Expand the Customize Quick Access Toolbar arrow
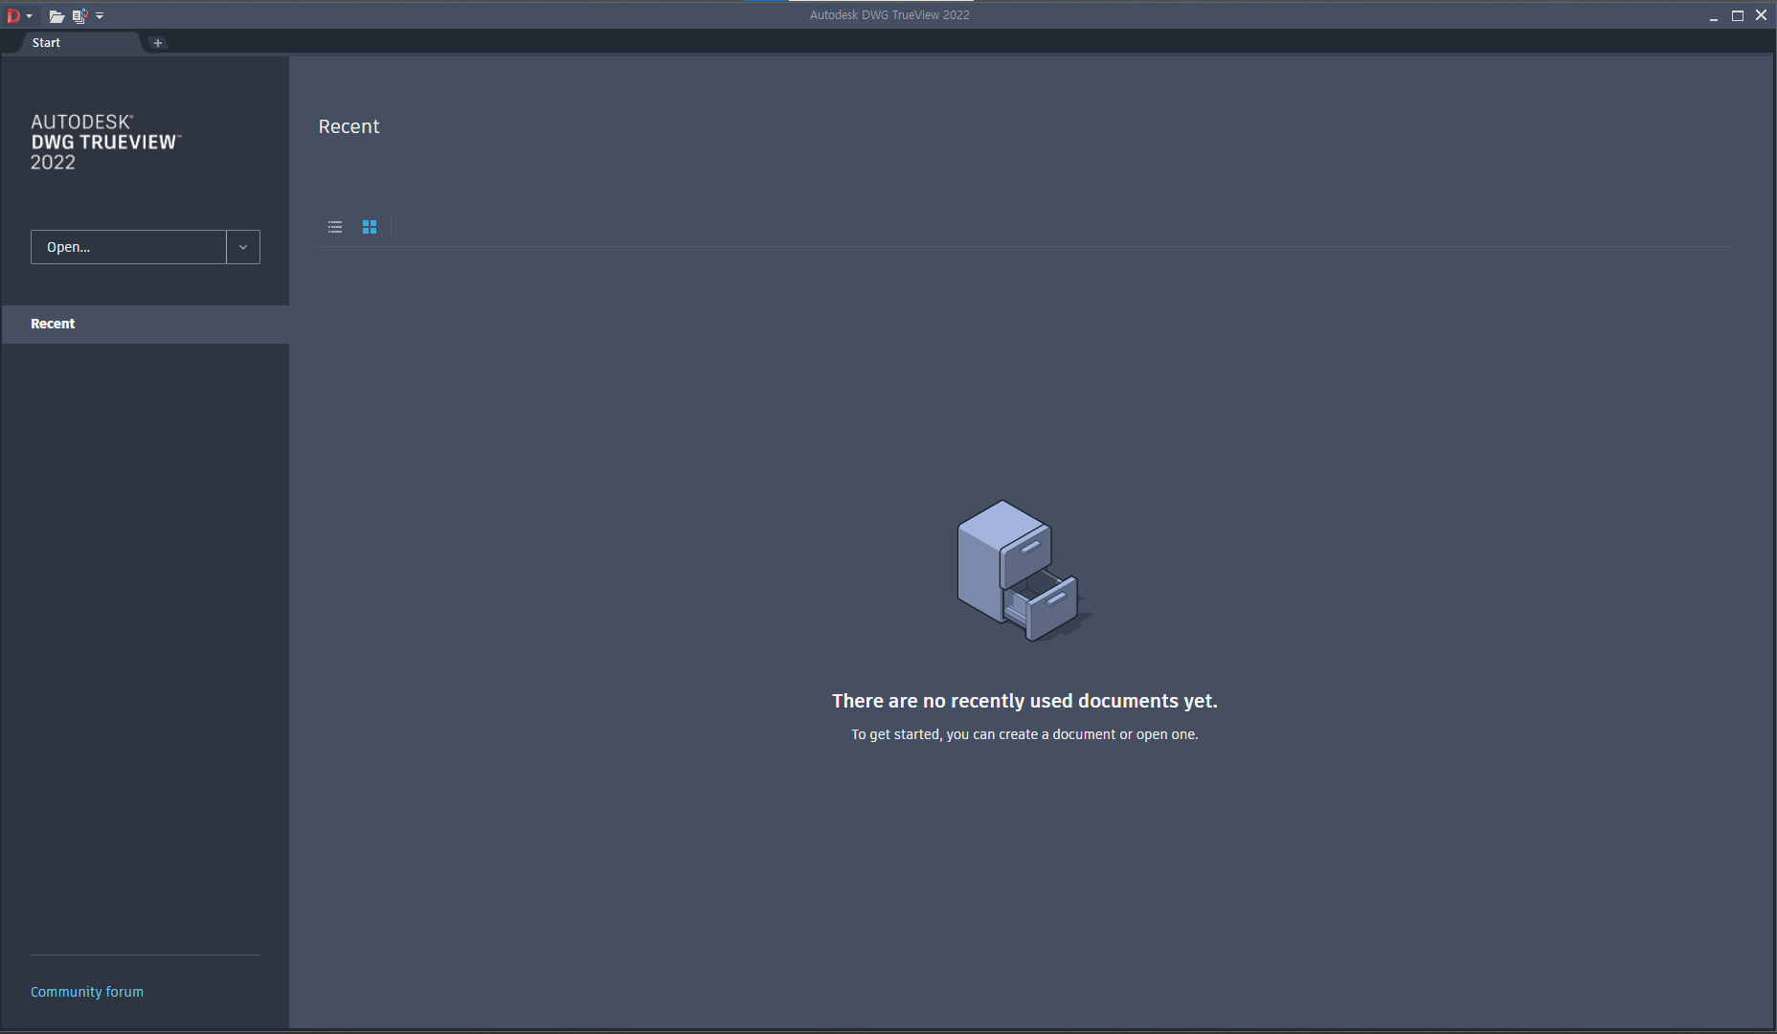The image size is (1777, 1034). [x=100, y=16]
